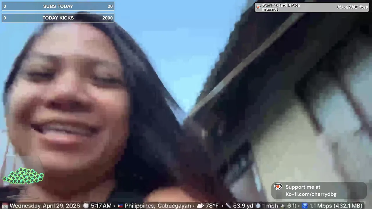Click the green clover emote cluster
Viewport: 372px width, 209px height.
[23, 176]
